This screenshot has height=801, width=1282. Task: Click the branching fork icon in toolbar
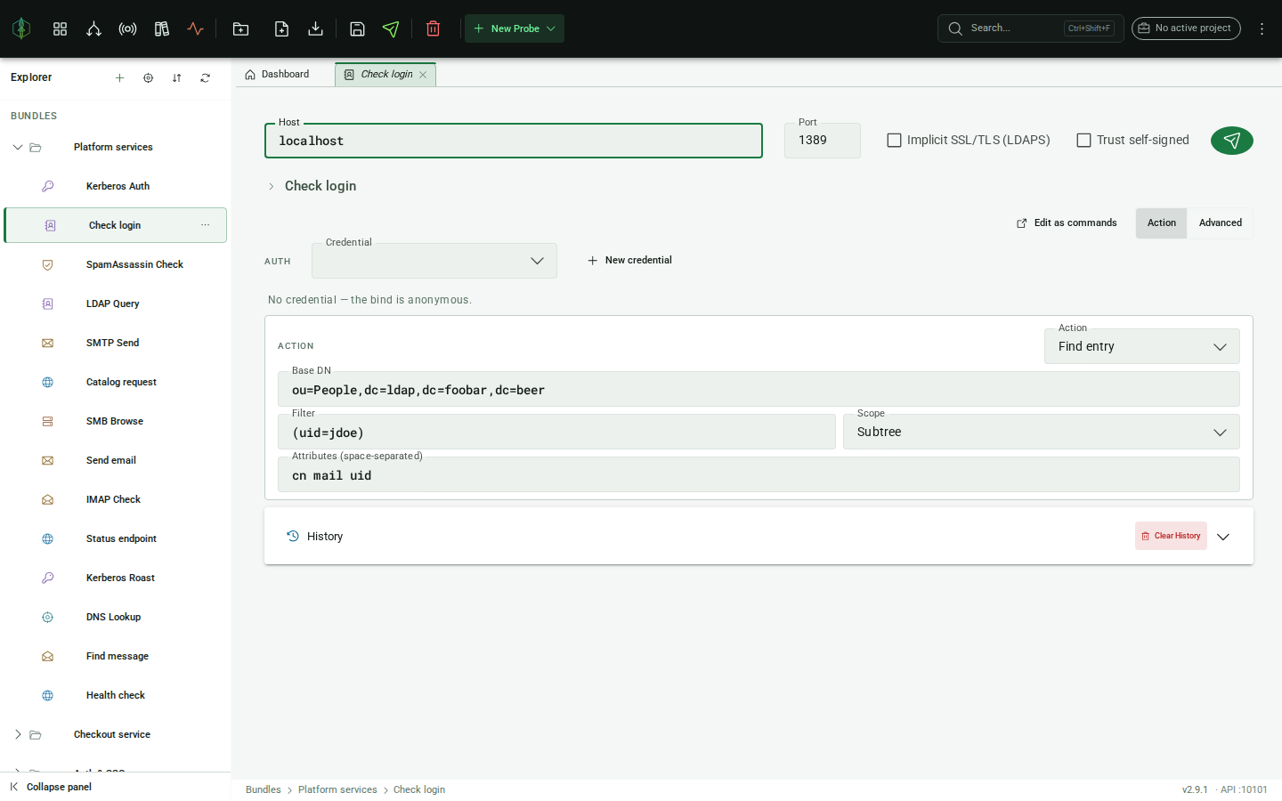[93, 28]
